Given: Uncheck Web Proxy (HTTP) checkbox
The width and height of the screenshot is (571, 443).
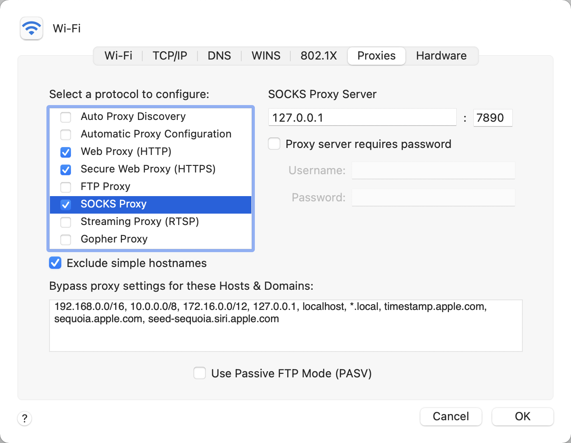Looking at the screenshot, I should coord(66,152).
